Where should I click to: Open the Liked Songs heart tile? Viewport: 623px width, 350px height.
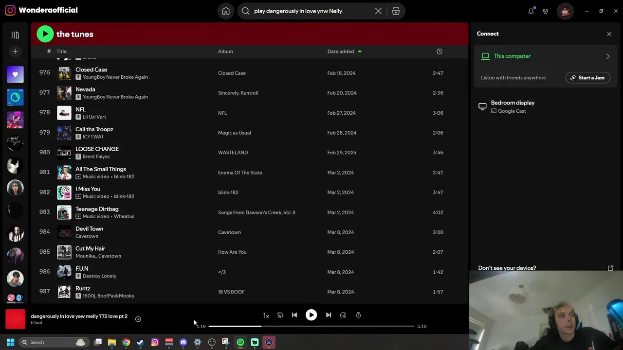15,74
